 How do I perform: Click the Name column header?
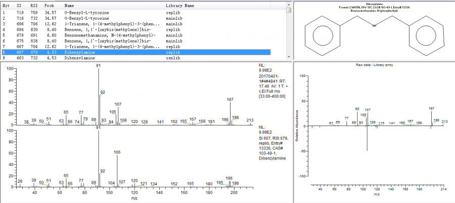[x=69, y=5]
